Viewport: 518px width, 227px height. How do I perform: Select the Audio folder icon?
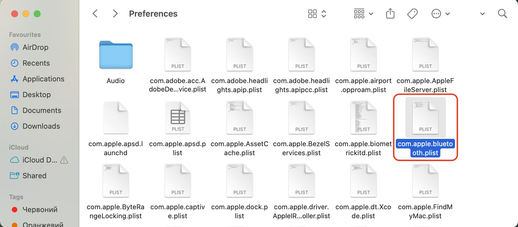click(116, 55)
